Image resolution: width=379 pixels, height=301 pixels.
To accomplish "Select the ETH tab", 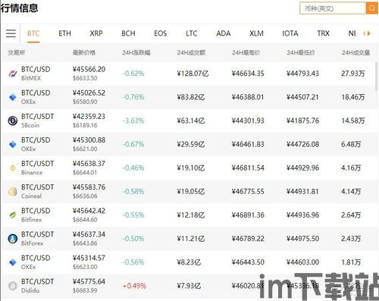I will [x=64, y=33].
